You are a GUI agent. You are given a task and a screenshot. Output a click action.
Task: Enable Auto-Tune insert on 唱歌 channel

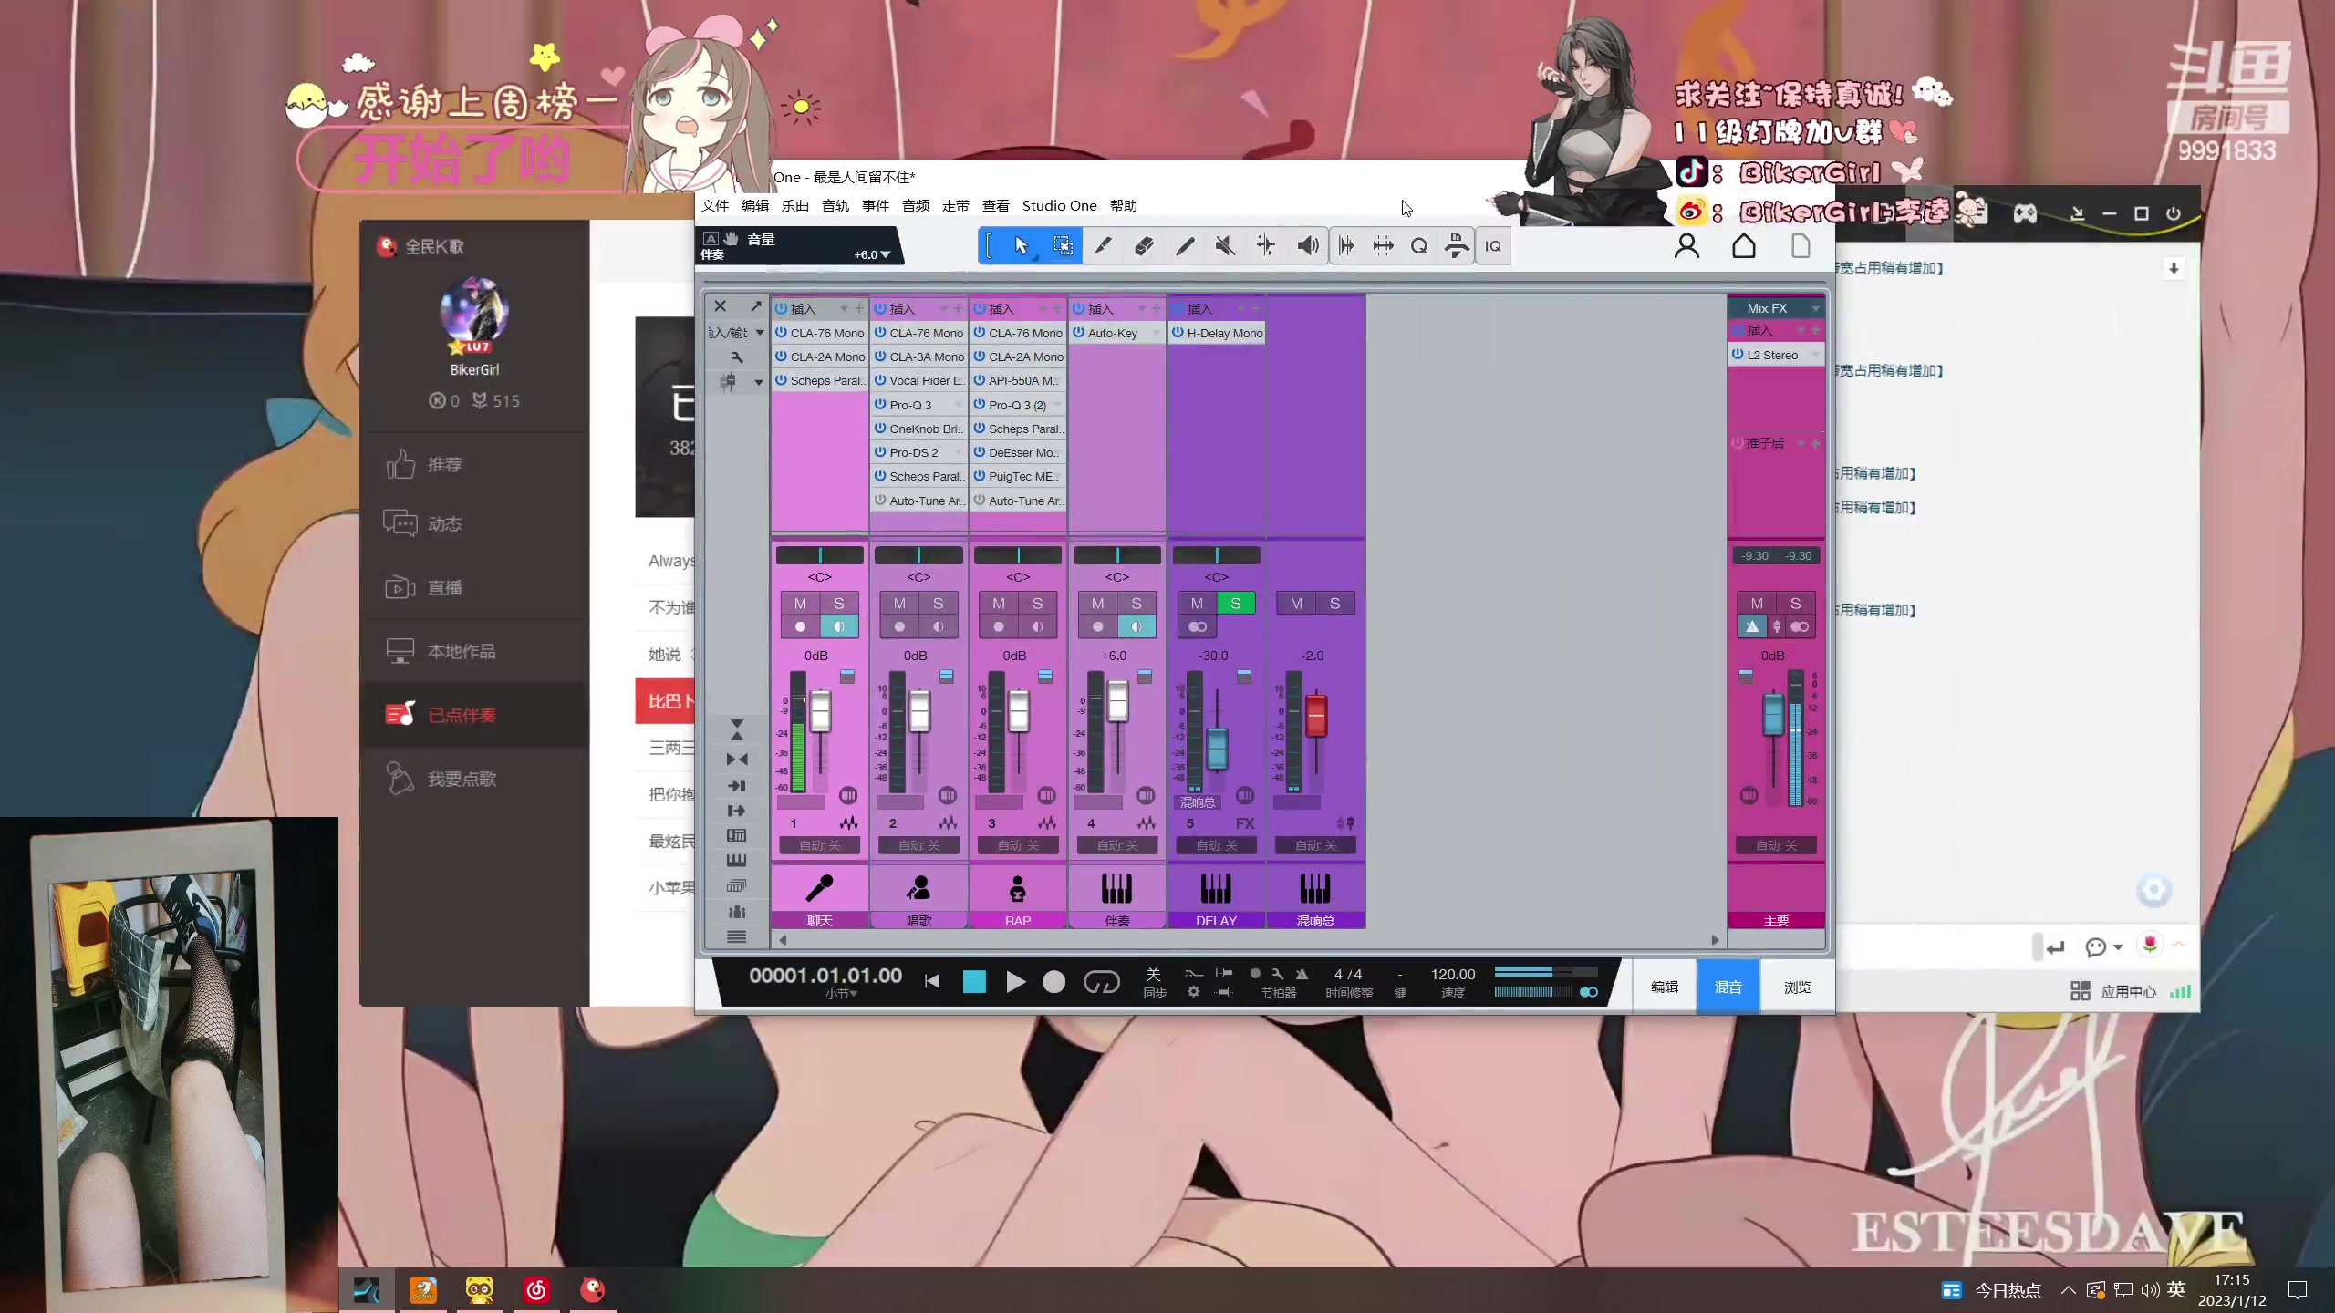click(x=880, y=500)
